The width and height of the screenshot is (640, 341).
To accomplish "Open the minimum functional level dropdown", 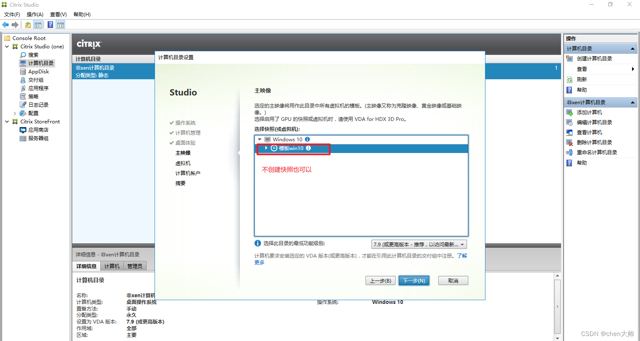I will [x=419, y=244].
